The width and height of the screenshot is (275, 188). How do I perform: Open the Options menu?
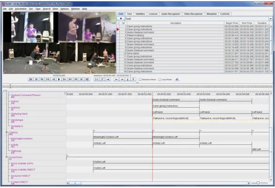pos(65,9)
